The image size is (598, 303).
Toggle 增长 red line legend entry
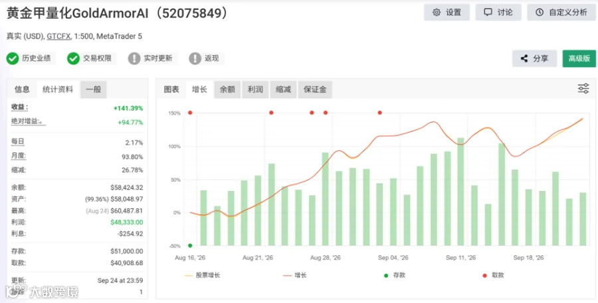[x=295, y=275]
